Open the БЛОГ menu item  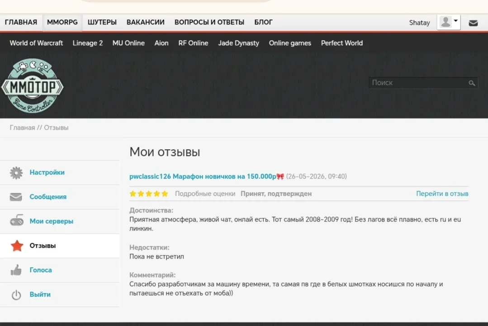(263, 23)
